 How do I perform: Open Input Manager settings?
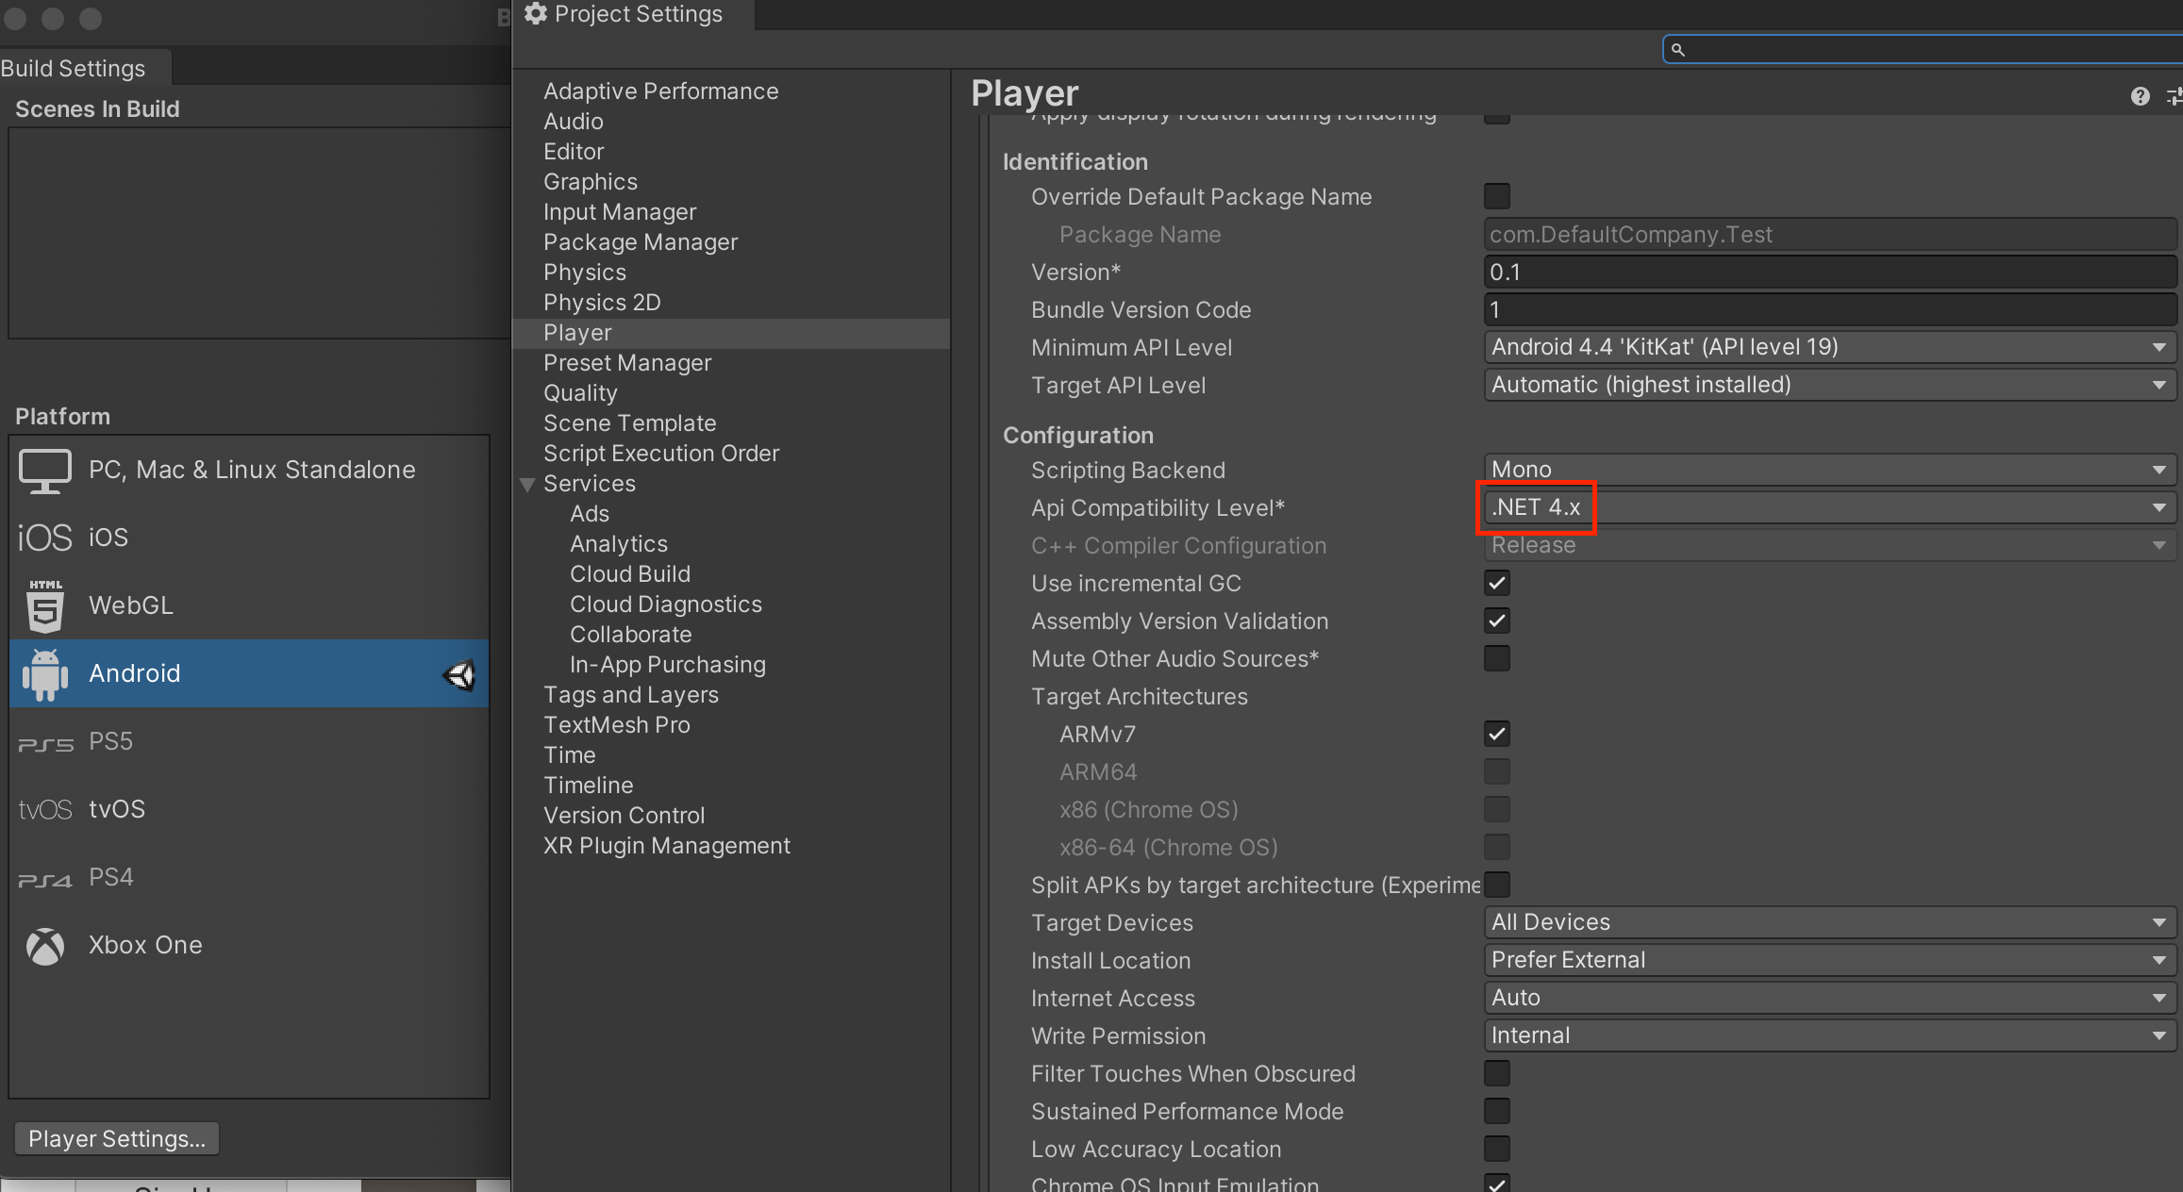[x=620, y=212]
